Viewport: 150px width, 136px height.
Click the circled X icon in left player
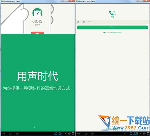(73, 134)
